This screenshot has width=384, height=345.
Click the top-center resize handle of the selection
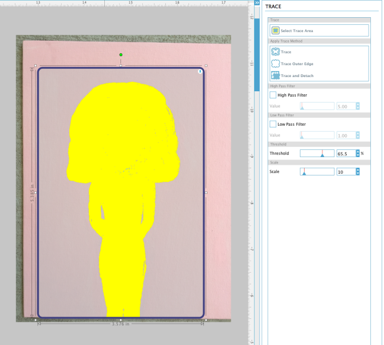click(x=121, y=66)
